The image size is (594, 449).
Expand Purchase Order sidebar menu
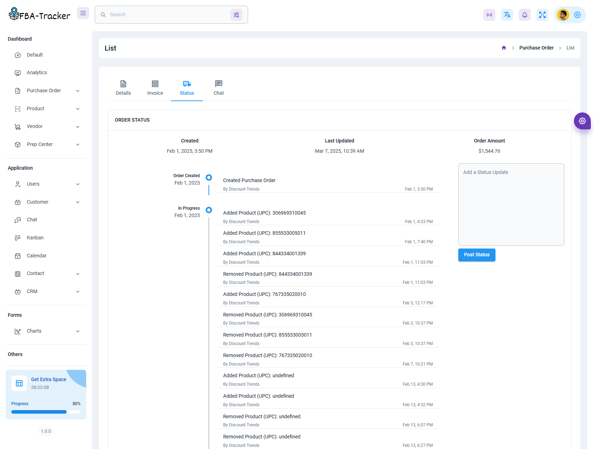coord(46,91)
